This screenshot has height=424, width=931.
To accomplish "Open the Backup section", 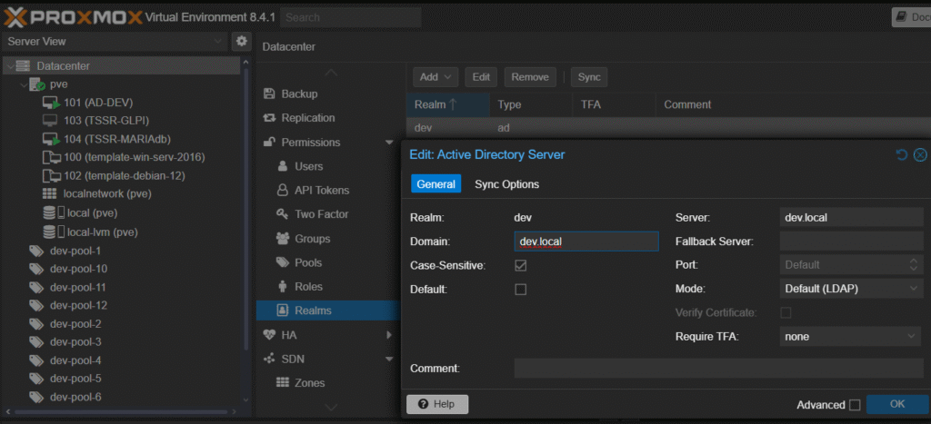I will (299, 94).
